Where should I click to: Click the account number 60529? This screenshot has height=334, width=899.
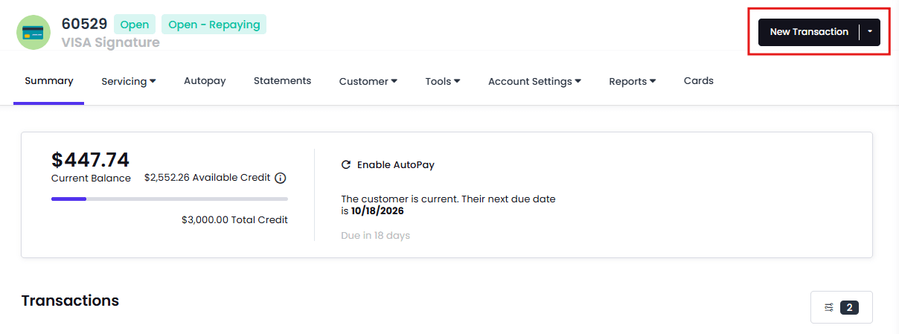pos(85,24)
